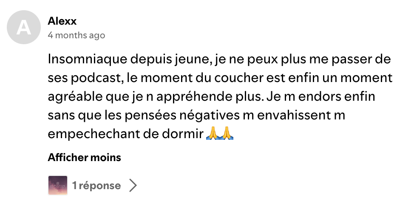Click the first praying hands emoji
The height and width of the screenshot is (204, 414).
pyautogui.click(x=213, y=134)
